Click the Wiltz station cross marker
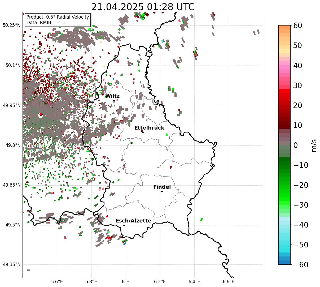This screenshot has height=287, width=320. (114, 101)
